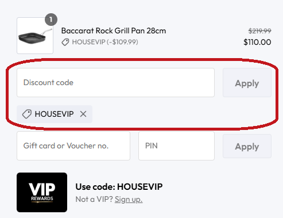This screenshot has height=218, width=283.
Task: Click the quantity badge showing 1
Action: click(51, 20)
